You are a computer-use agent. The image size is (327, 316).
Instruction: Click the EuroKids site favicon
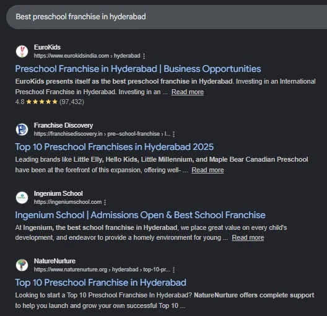click(22, 51)
